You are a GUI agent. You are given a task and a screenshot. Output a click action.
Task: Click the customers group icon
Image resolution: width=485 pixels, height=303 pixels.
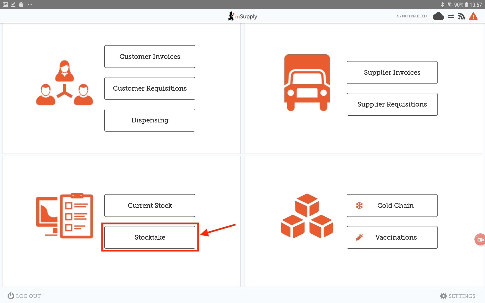click(x=64, y=83)
